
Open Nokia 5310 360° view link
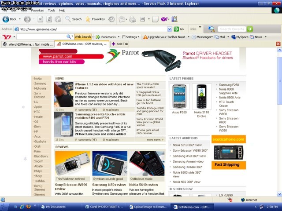click(187, 145)
